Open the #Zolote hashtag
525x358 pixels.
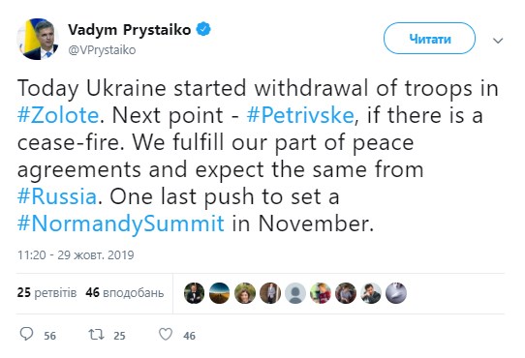pyautogui.click(x=58, y=115)
